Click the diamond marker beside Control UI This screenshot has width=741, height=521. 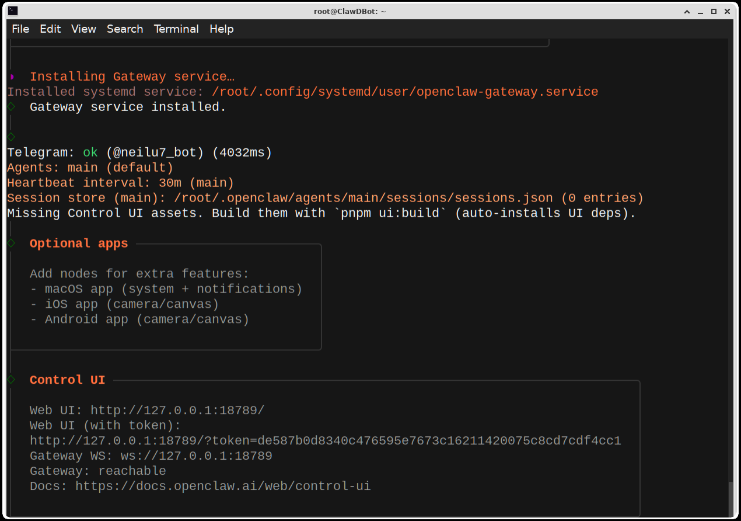point(11,380)
